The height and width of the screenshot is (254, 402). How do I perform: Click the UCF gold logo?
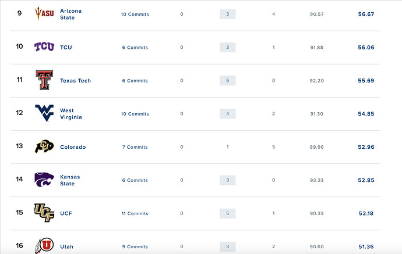point(44,213)
